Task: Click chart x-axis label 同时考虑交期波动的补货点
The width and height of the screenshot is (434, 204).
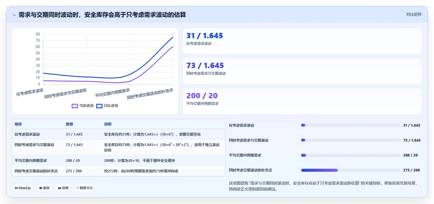Action: click(150, 94)
